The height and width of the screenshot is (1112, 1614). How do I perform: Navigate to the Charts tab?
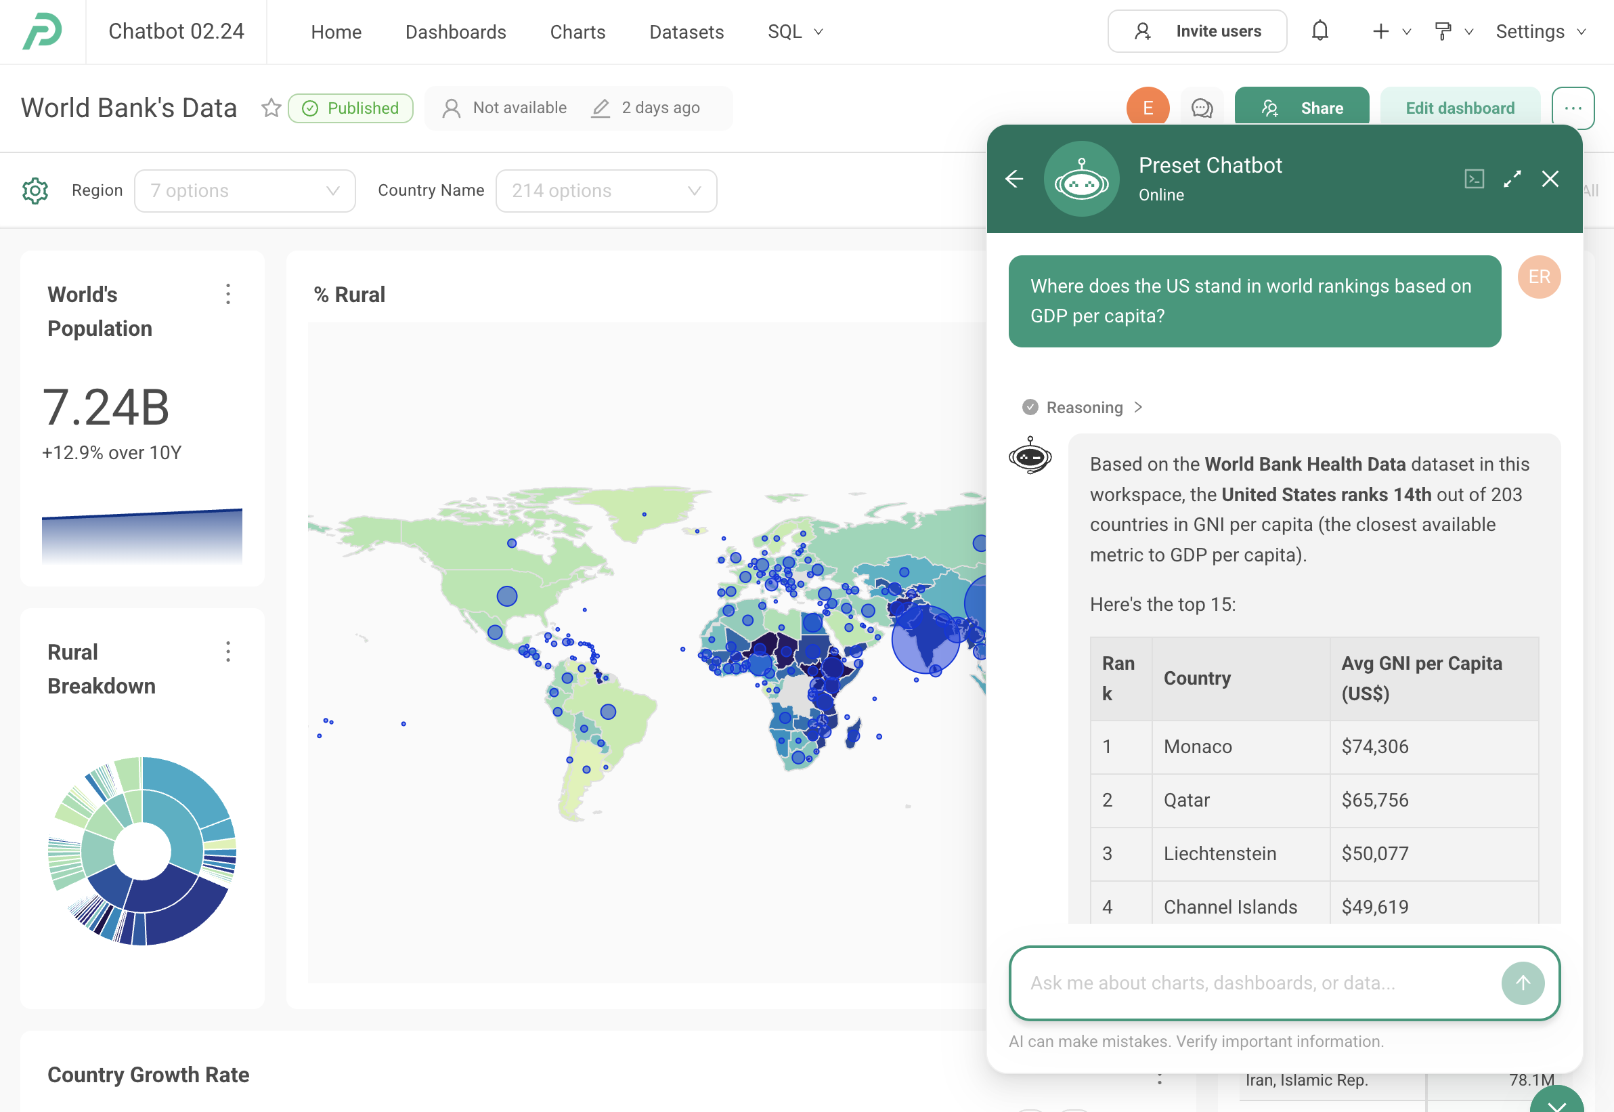(x=577, y=31)
